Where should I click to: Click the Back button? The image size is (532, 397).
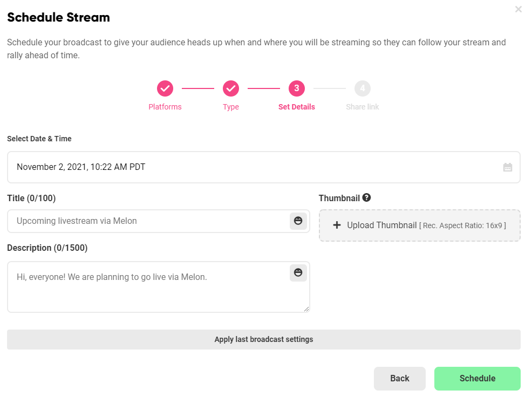400,378
